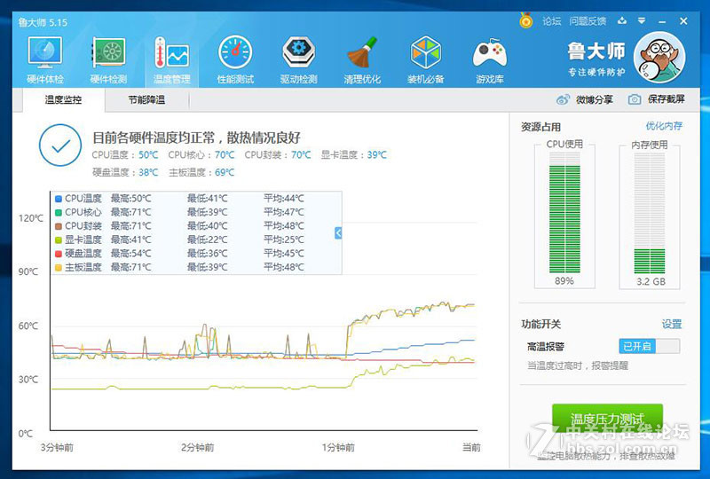
Task: Collapse the temperature legend panel arrow
Action: [x=338, y=232]
